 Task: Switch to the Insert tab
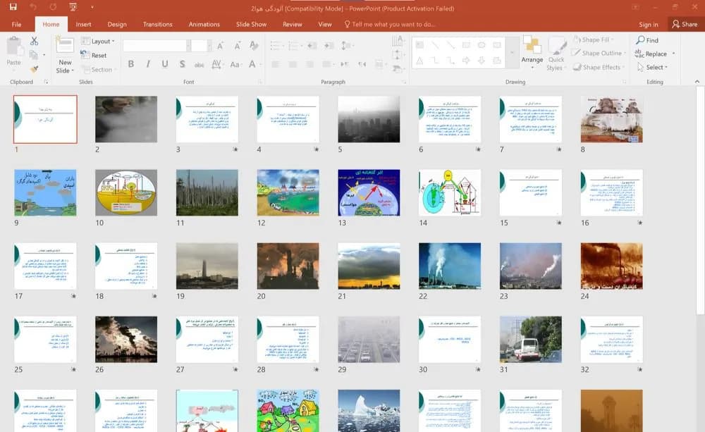tap(83, 24)
